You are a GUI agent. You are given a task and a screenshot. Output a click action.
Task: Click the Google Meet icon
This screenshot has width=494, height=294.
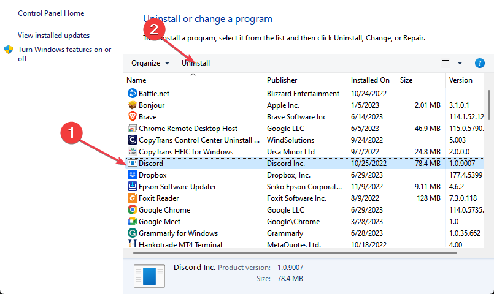[132, 221]
